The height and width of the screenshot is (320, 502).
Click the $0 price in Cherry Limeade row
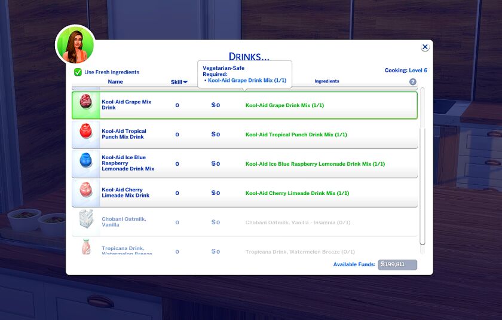point(216,193)
